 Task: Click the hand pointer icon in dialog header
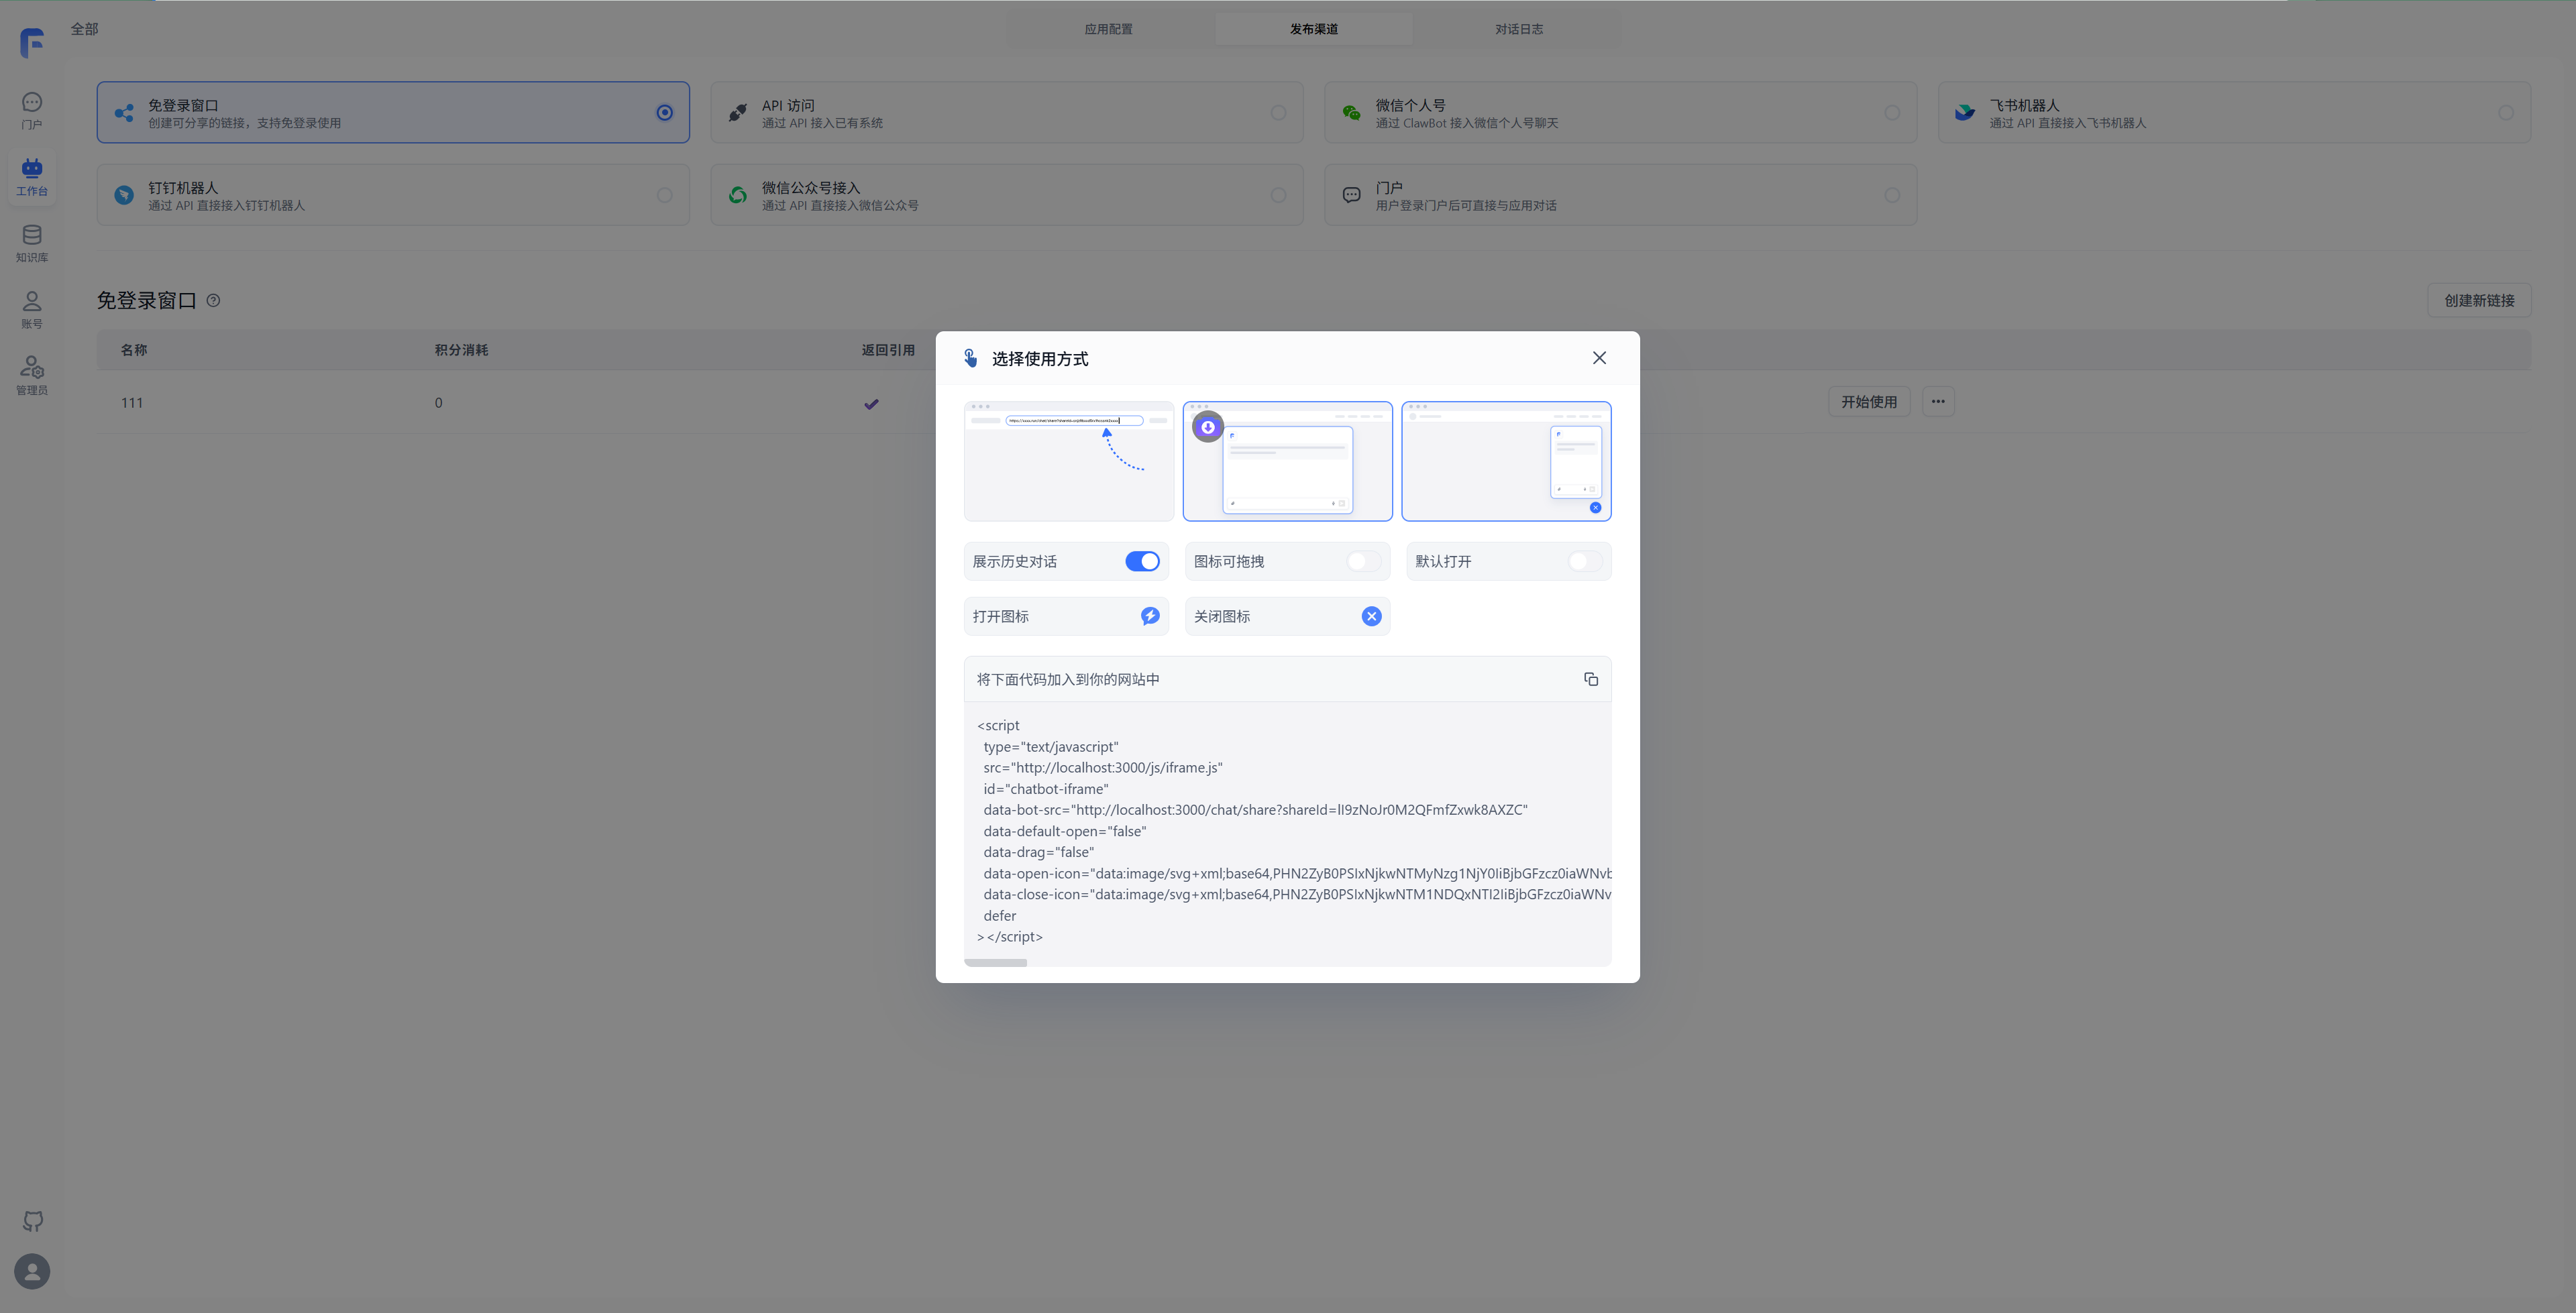970,358
